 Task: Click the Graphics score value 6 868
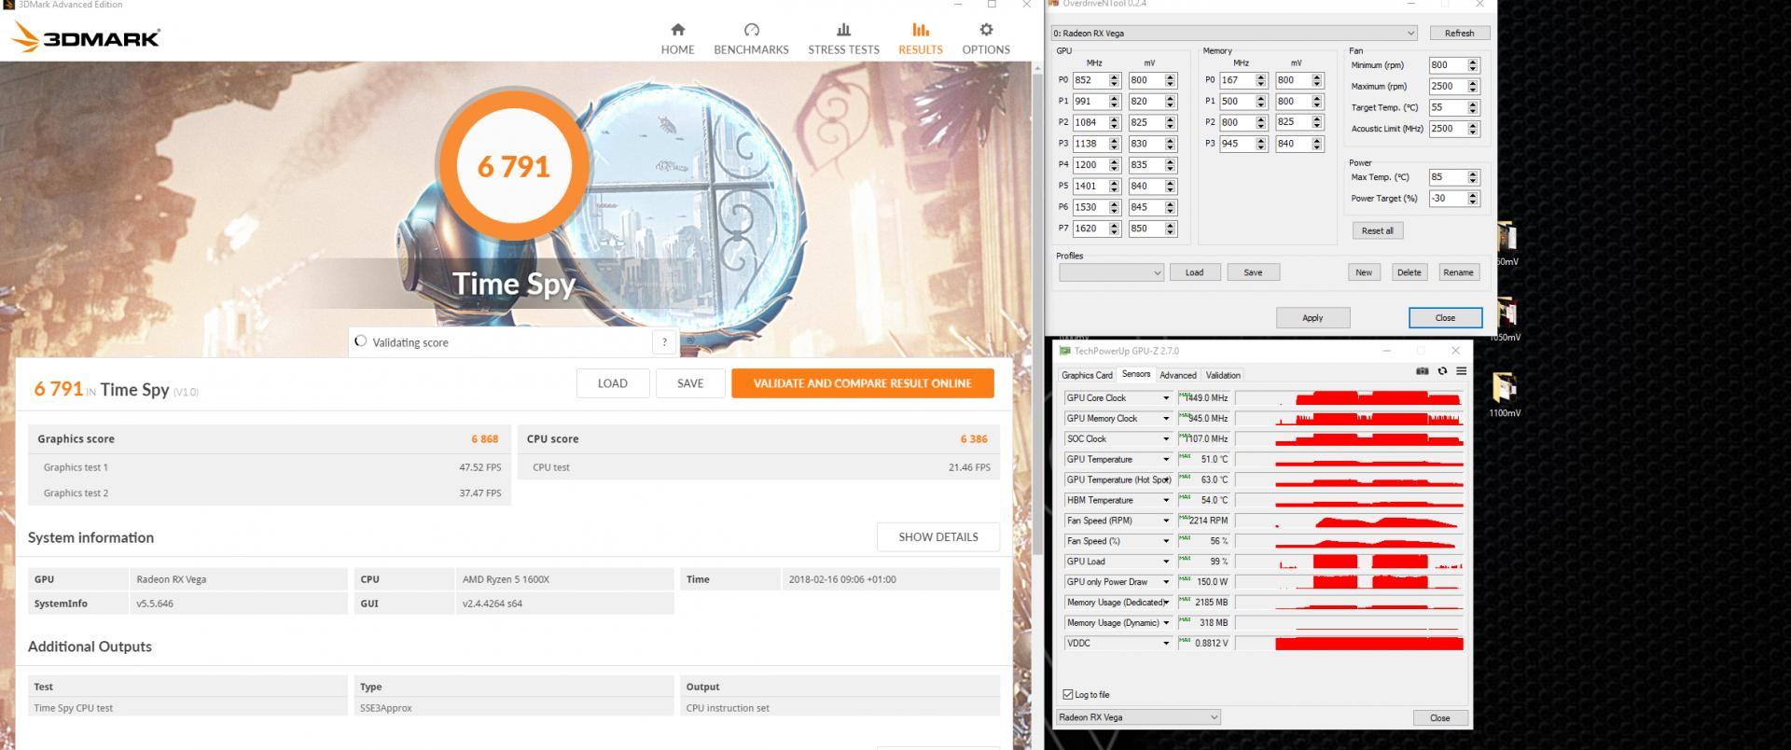tap(484, 439)
